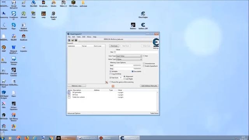Viewport: 249px width, 140px height.
Task: Click the address list vertical scrollbar
Action: coord(158,101)
